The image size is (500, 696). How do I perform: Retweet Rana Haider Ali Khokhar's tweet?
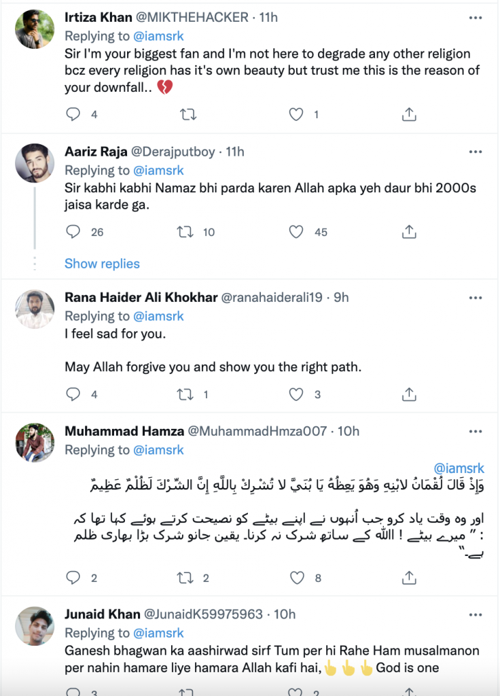coord(185,394)
